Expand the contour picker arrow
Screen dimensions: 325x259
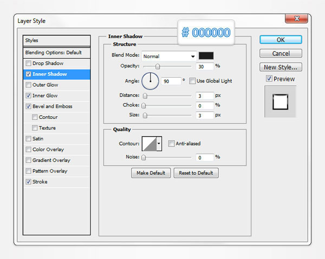click(x=159, y=144)
